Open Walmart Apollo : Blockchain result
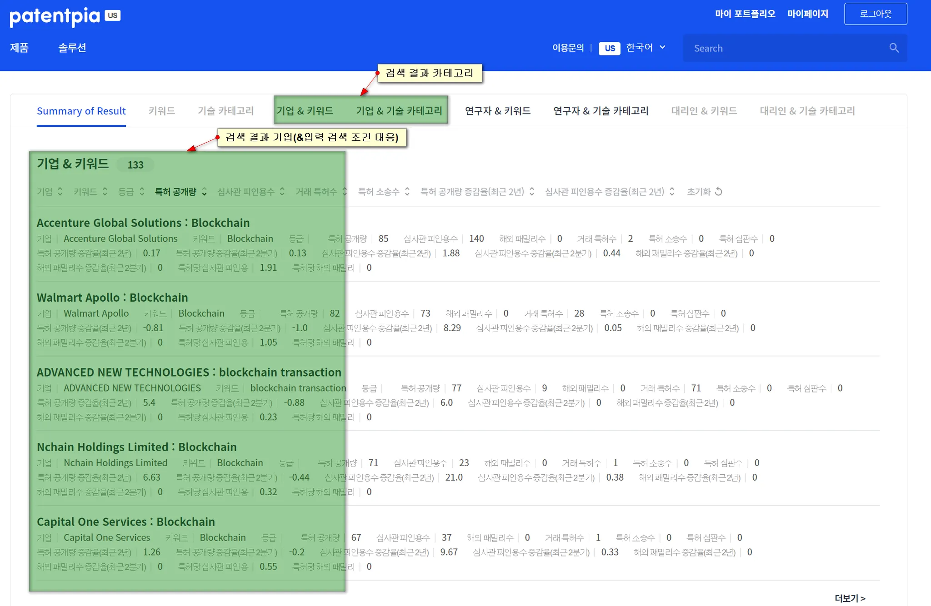 click(112, 298)
